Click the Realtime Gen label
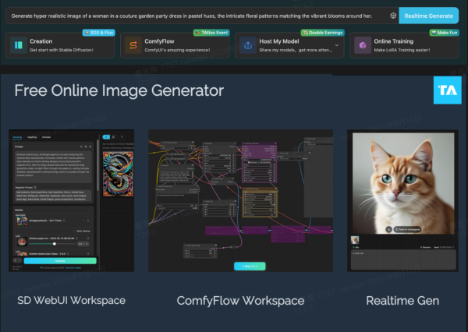 point(401,300)
